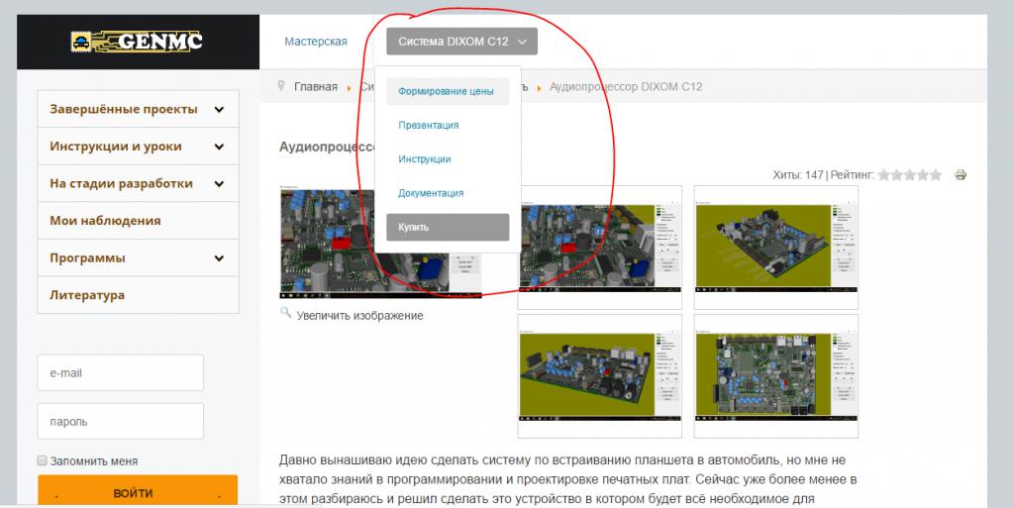Rate article with the third star
Screen dimensions: 1014x508
coord(911,175)
